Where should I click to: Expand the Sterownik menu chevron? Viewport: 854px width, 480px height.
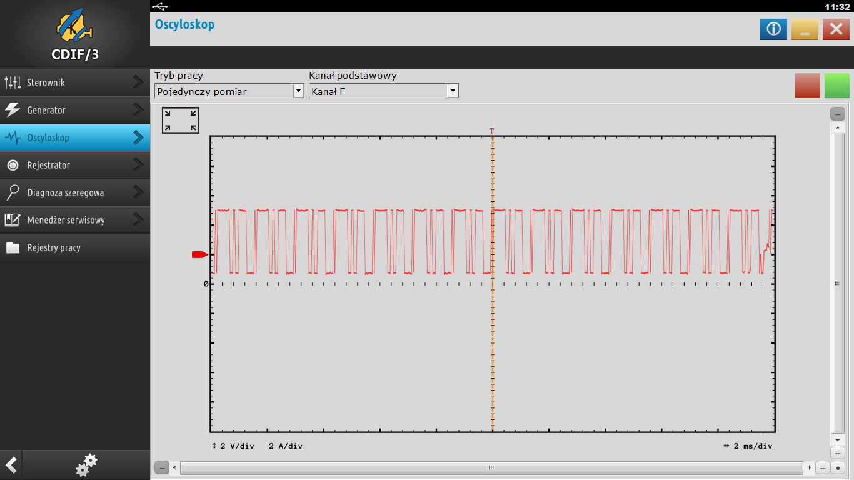click(x=138, y=82)
